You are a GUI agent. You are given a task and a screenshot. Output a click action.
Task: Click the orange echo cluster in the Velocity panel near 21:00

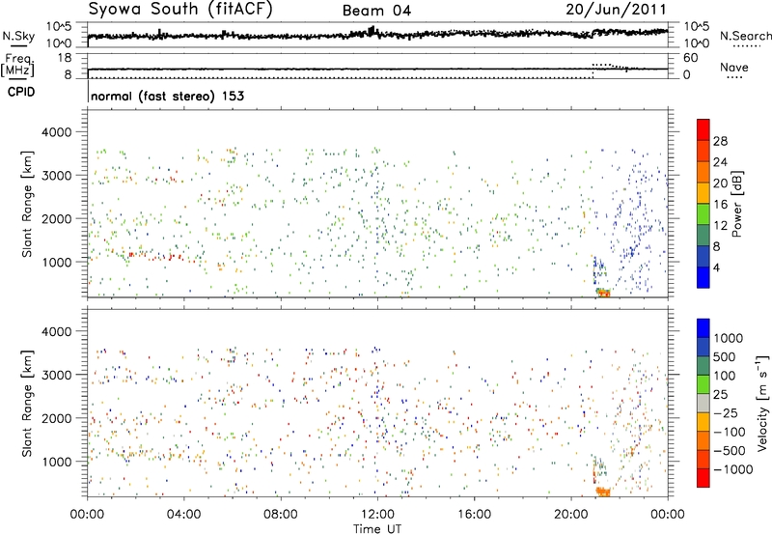click(x=602, y=492)
